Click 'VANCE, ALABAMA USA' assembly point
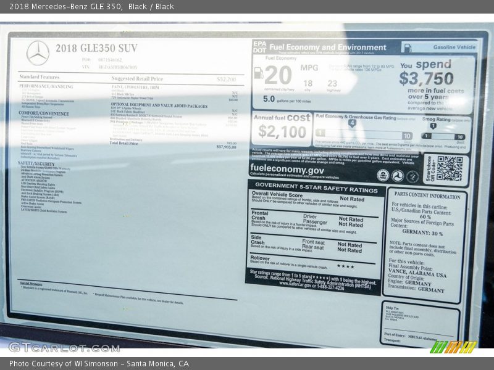The width and height of the screenshot is (494, 370). pyautogui.click(x=417, y=273)
